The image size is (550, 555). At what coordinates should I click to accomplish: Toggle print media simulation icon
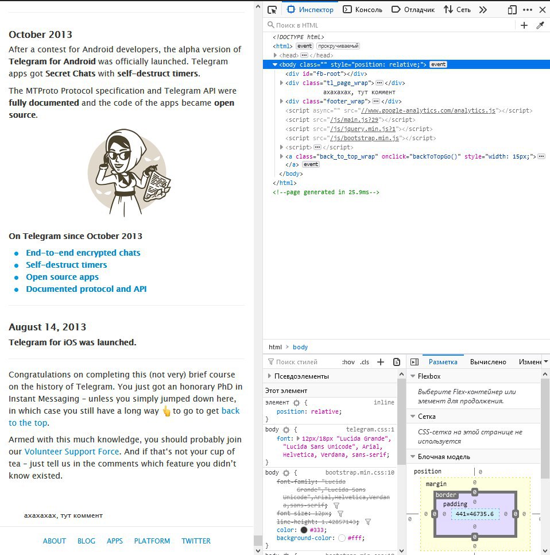pyautogui.click(x=397, y=362)
